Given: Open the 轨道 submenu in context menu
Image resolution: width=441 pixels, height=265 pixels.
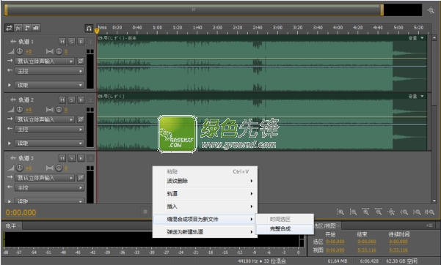Looking at the screenshot, I should 205,194.
